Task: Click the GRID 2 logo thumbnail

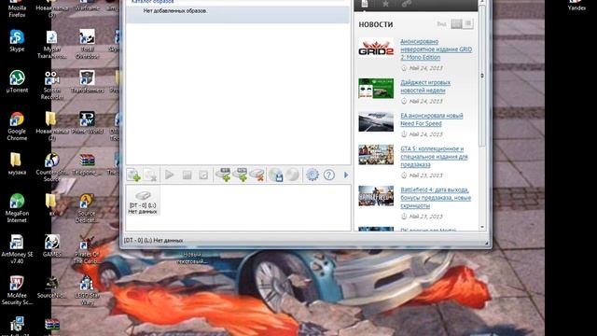Action: coord(376,48)
